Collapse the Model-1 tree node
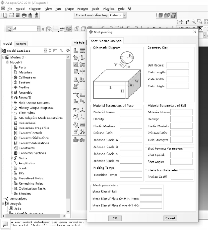 pyautogui.click(x=7, y=62)
